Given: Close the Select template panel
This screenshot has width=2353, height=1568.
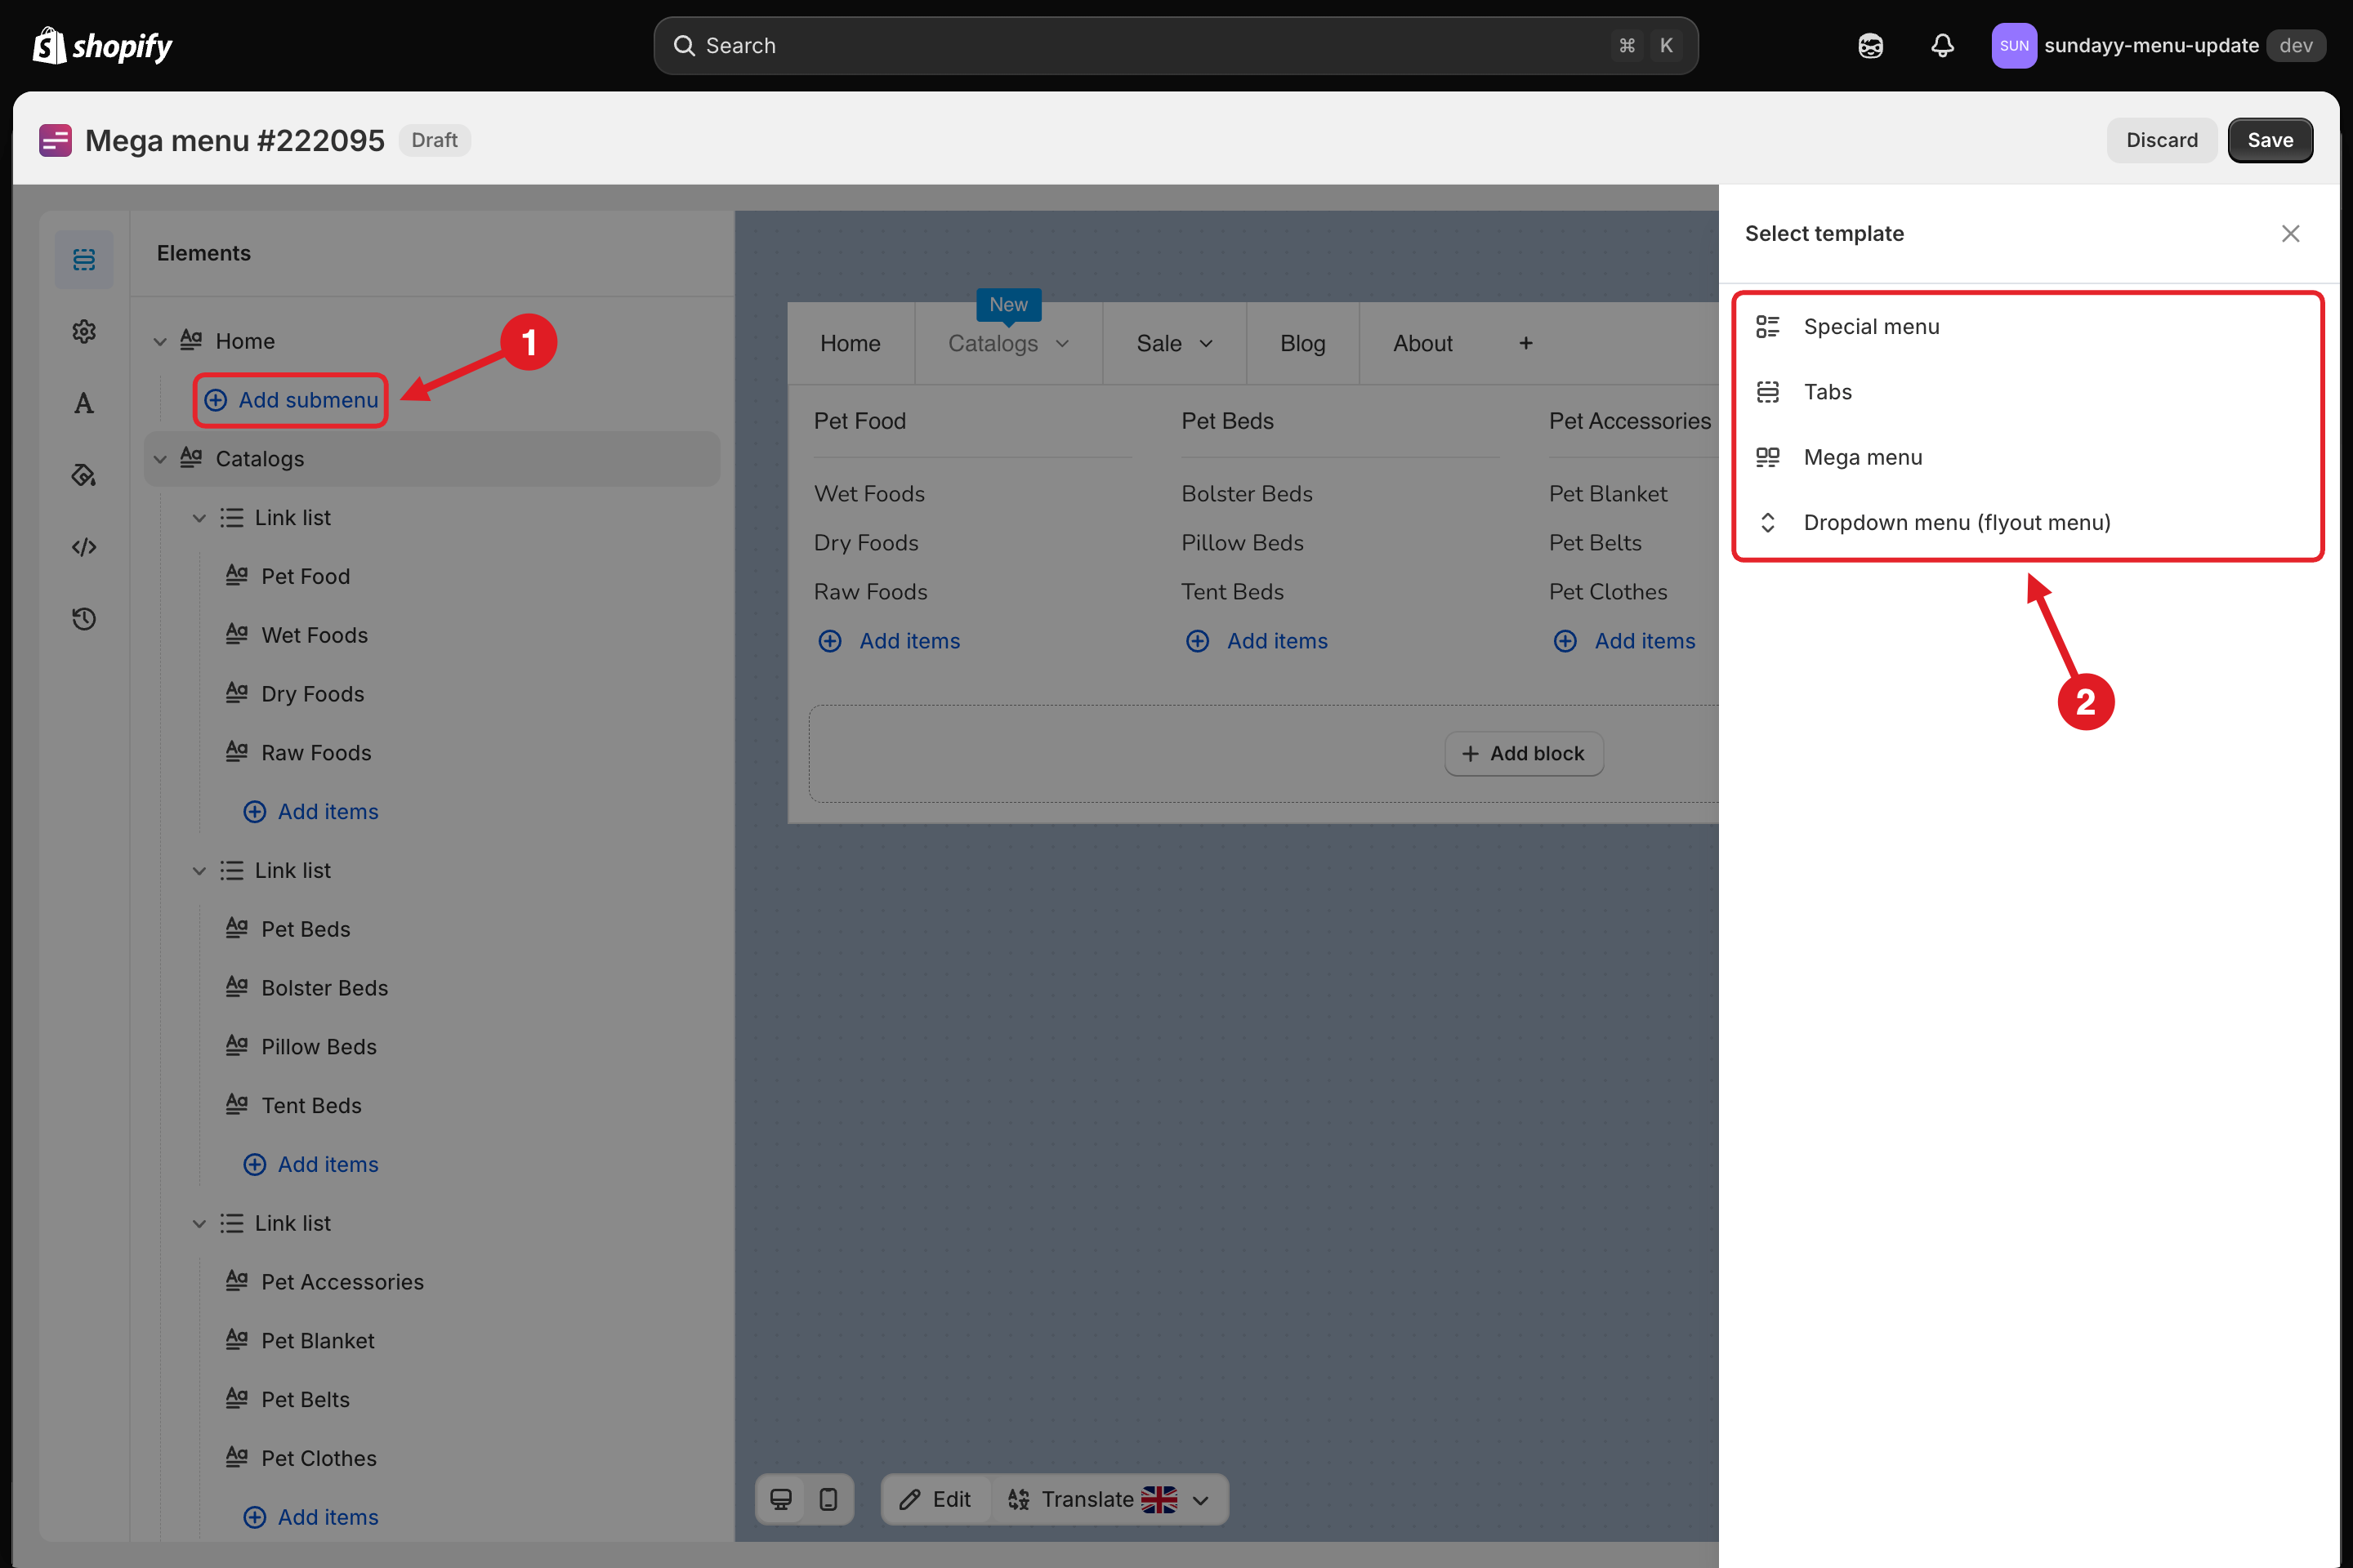Looking at the screenshot, I should tap(2290, 233).
